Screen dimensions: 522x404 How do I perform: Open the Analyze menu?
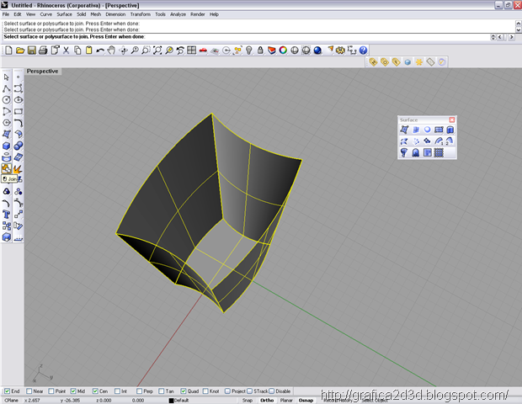[178, 14]
